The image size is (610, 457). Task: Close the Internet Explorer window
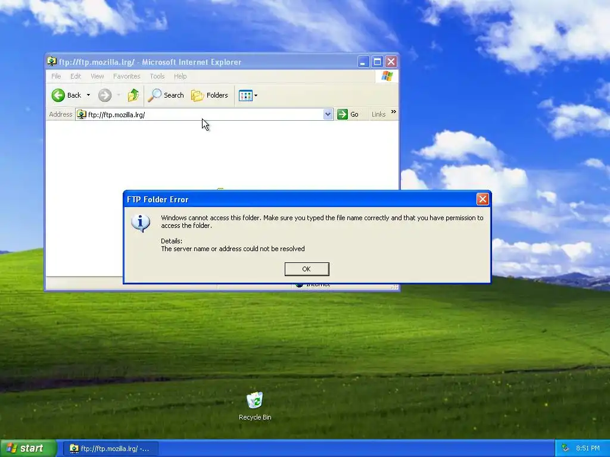[x=391, y=62]
